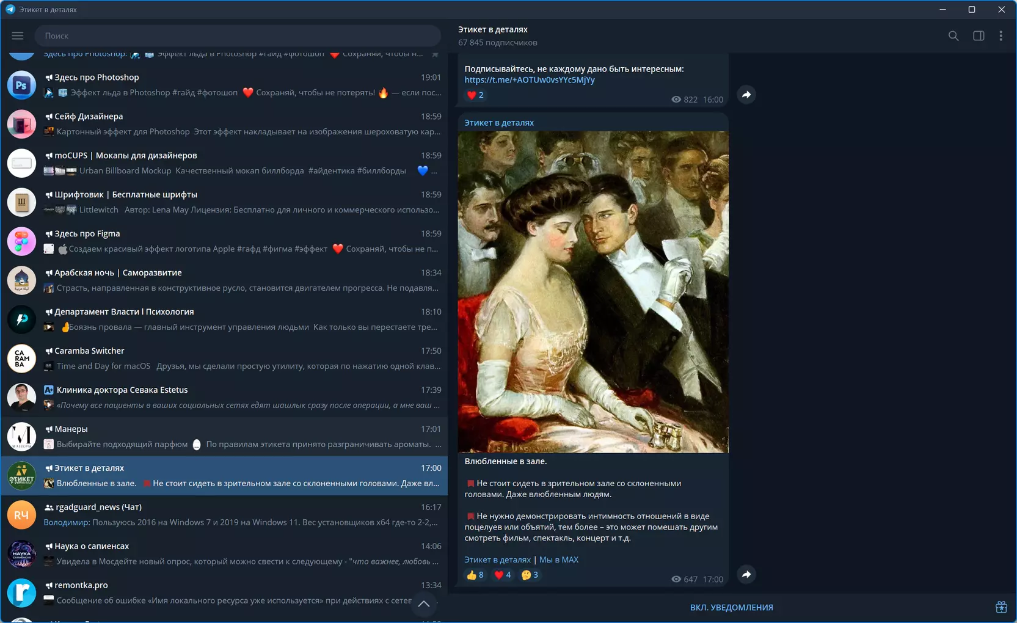
Task: Click the Этикет в деталях post author name
Action: click(499, 123)
